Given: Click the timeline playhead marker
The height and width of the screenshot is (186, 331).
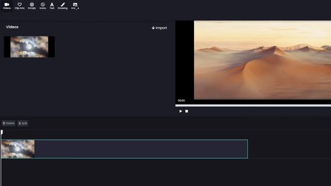Looking at the screenshot, I should tap(2, 132).
